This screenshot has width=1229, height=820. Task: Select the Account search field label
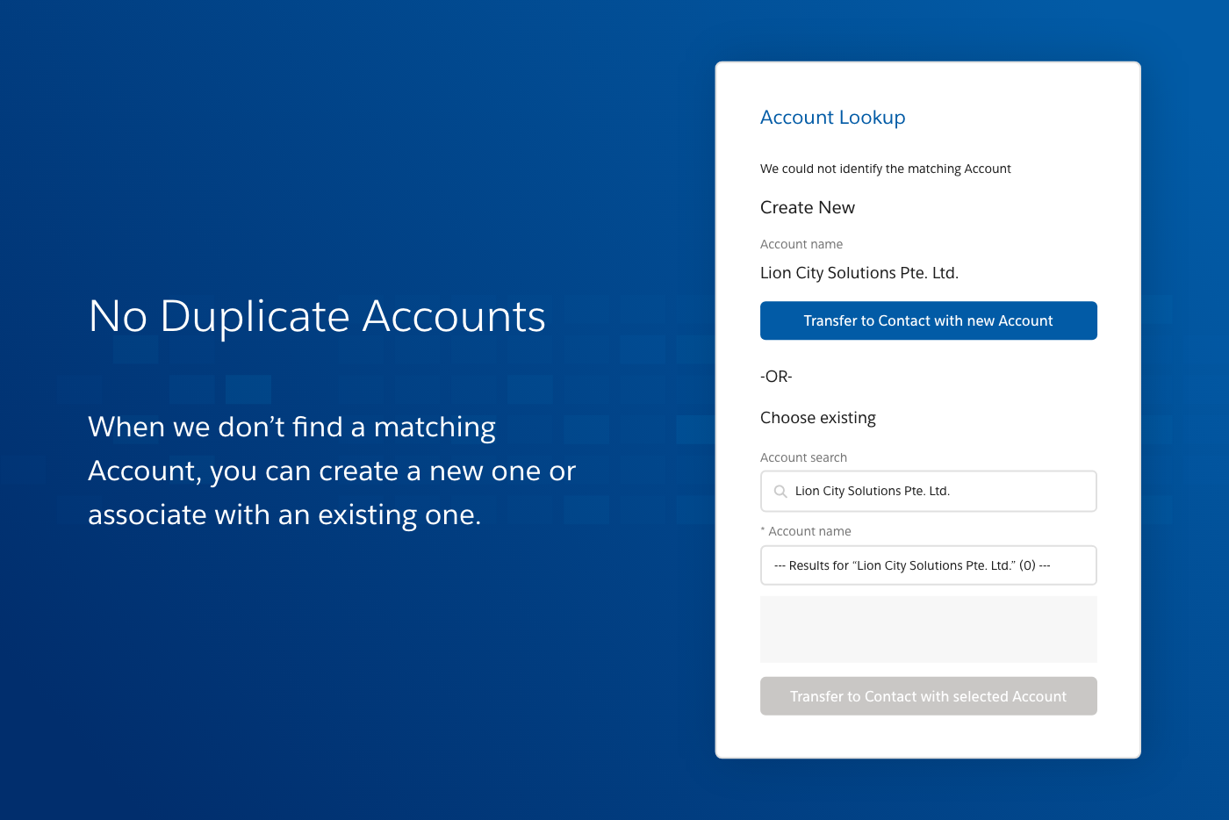pyautogui.click(x=803, y=457)
